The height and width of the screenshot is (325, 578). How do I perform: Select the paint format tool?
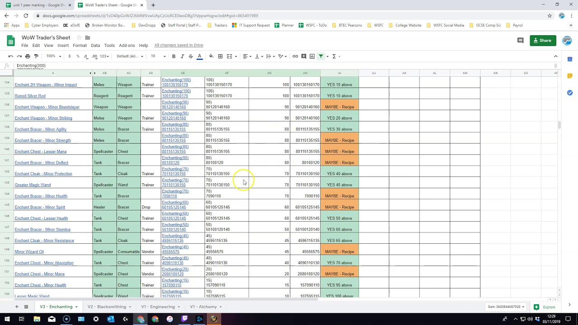pyautogui.click(x=36, y=56)
